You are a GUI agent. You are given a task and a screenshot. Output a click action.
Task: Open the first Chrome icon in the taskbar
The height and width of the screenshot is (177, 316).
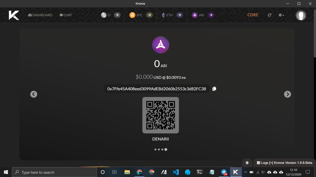(139, 172)
